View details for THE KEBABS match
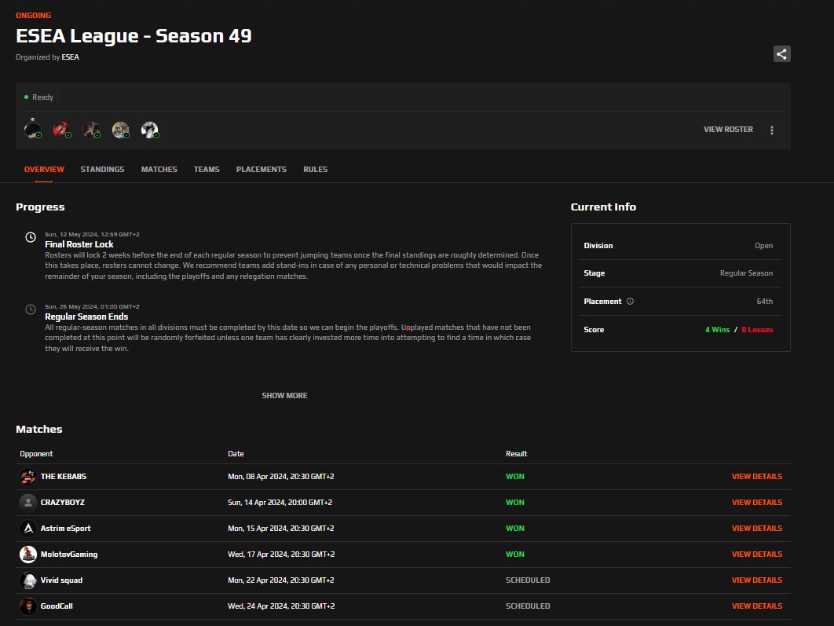Screen dimensions: 834x626 tap(757, 477)
